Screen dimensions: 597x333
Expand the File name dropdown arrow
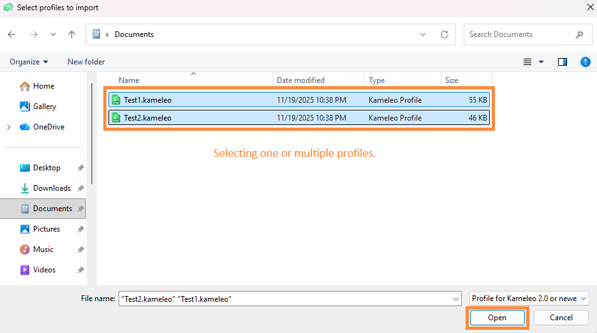(x=456, y=299)
